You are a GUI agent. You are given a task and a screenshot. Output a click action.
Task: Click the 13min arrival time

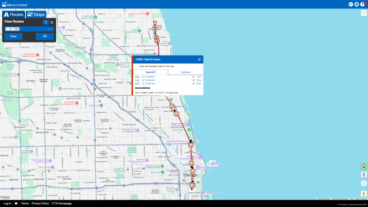pyautogui.click(x=199, y=80)
